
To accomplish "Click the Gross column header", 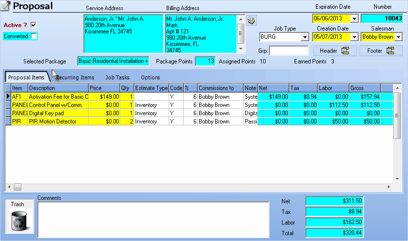I will pos(365,88).
